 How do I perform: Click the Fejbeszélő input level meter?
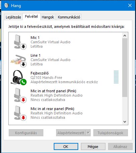point(116,77)
